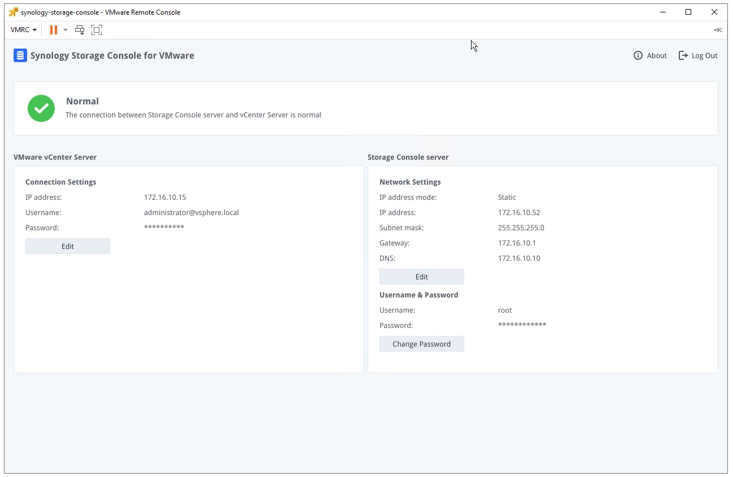Collapse the toolbar using the double chevron
The width and height of the screenshot is (733, 477).
pos(718,30)
